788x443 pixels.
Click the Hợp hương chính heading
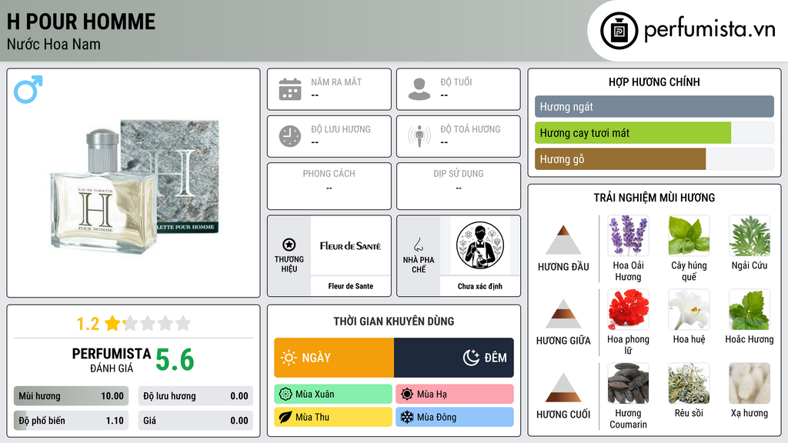(654, 82)
